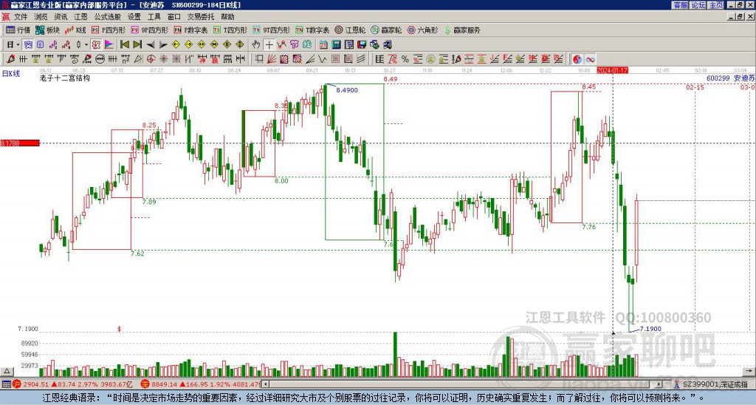Jump to first bar with green arrow
The width and height of the screenshot is (756, 405).
[124, 45]
